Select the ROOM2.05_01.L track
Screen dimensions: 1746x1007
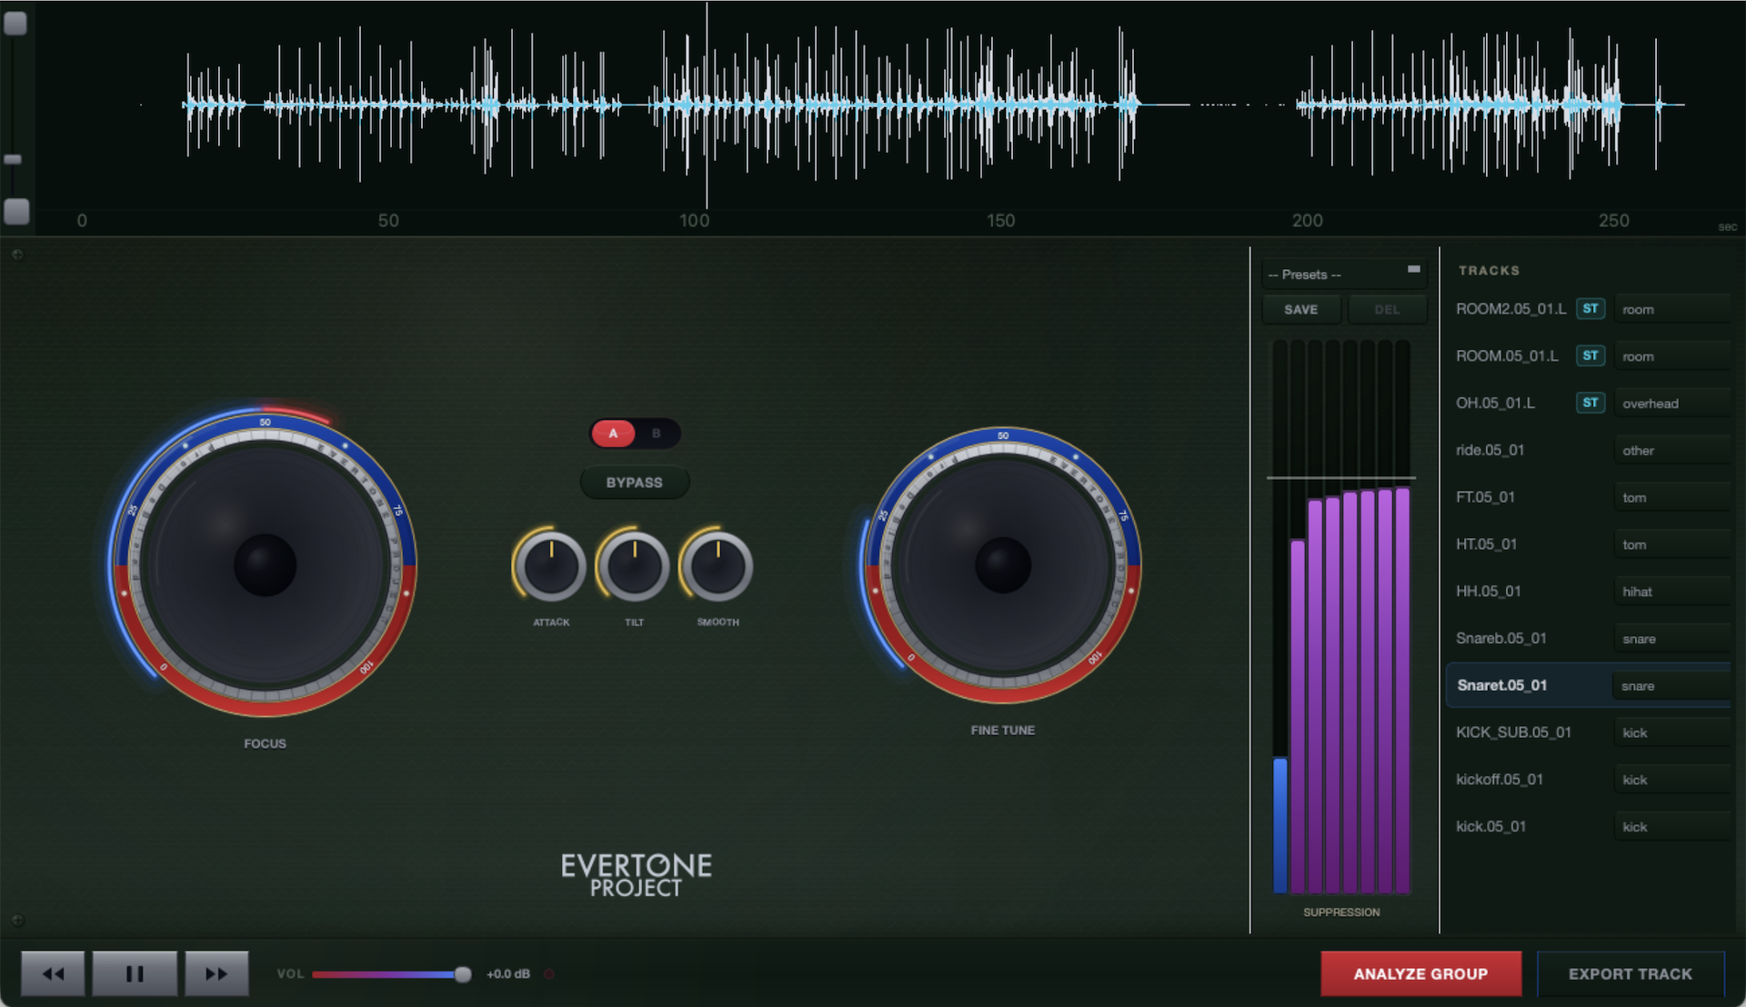click(1510, 309)
